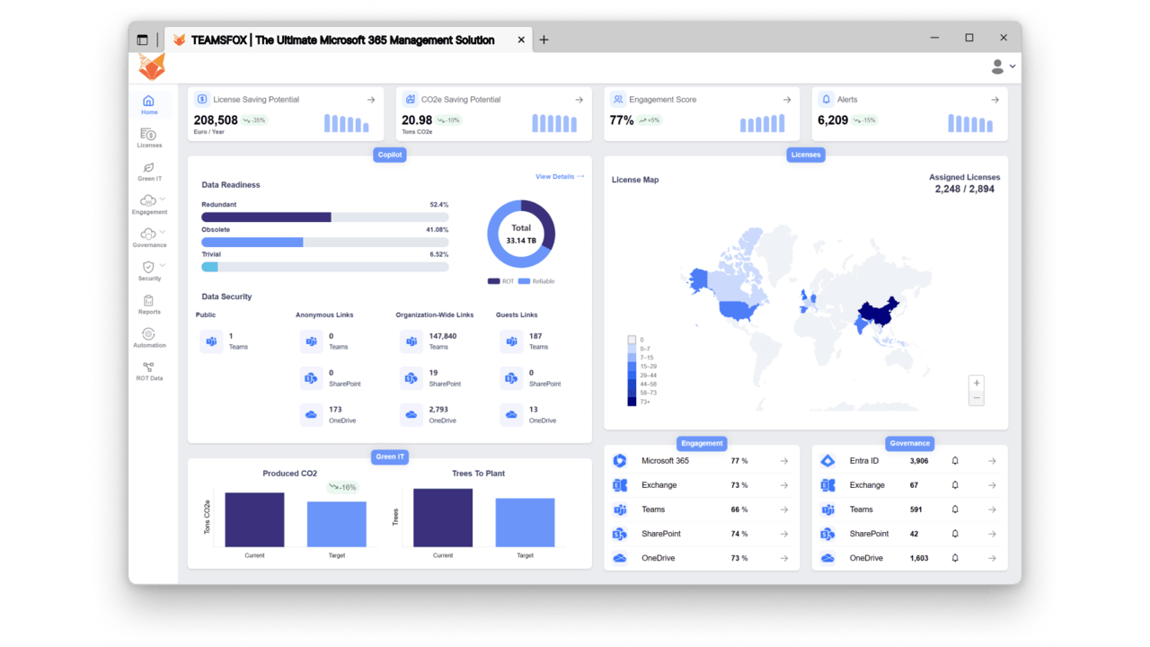This screenshot has width=1150, height=647.
Task: Click the SharePoint icon under Anonymous Links
Action: (x=311, y=378)
